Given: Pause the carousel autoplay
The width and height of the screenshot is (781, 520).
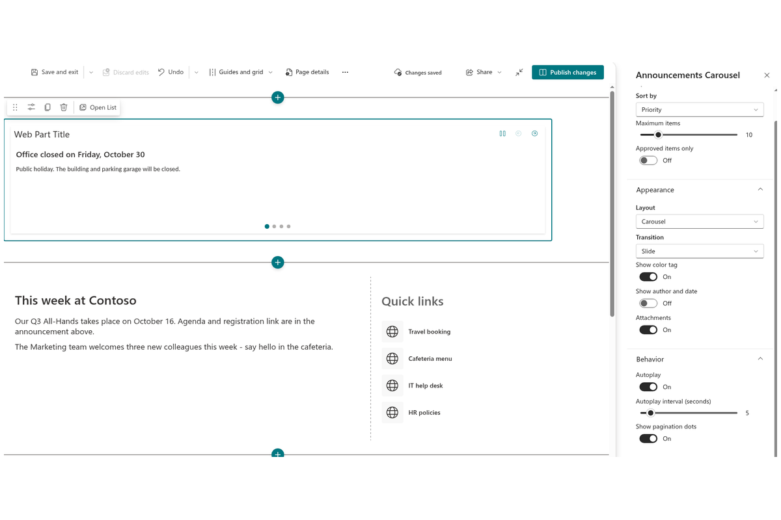Looking at the screenshot, I should click(502, 133).
